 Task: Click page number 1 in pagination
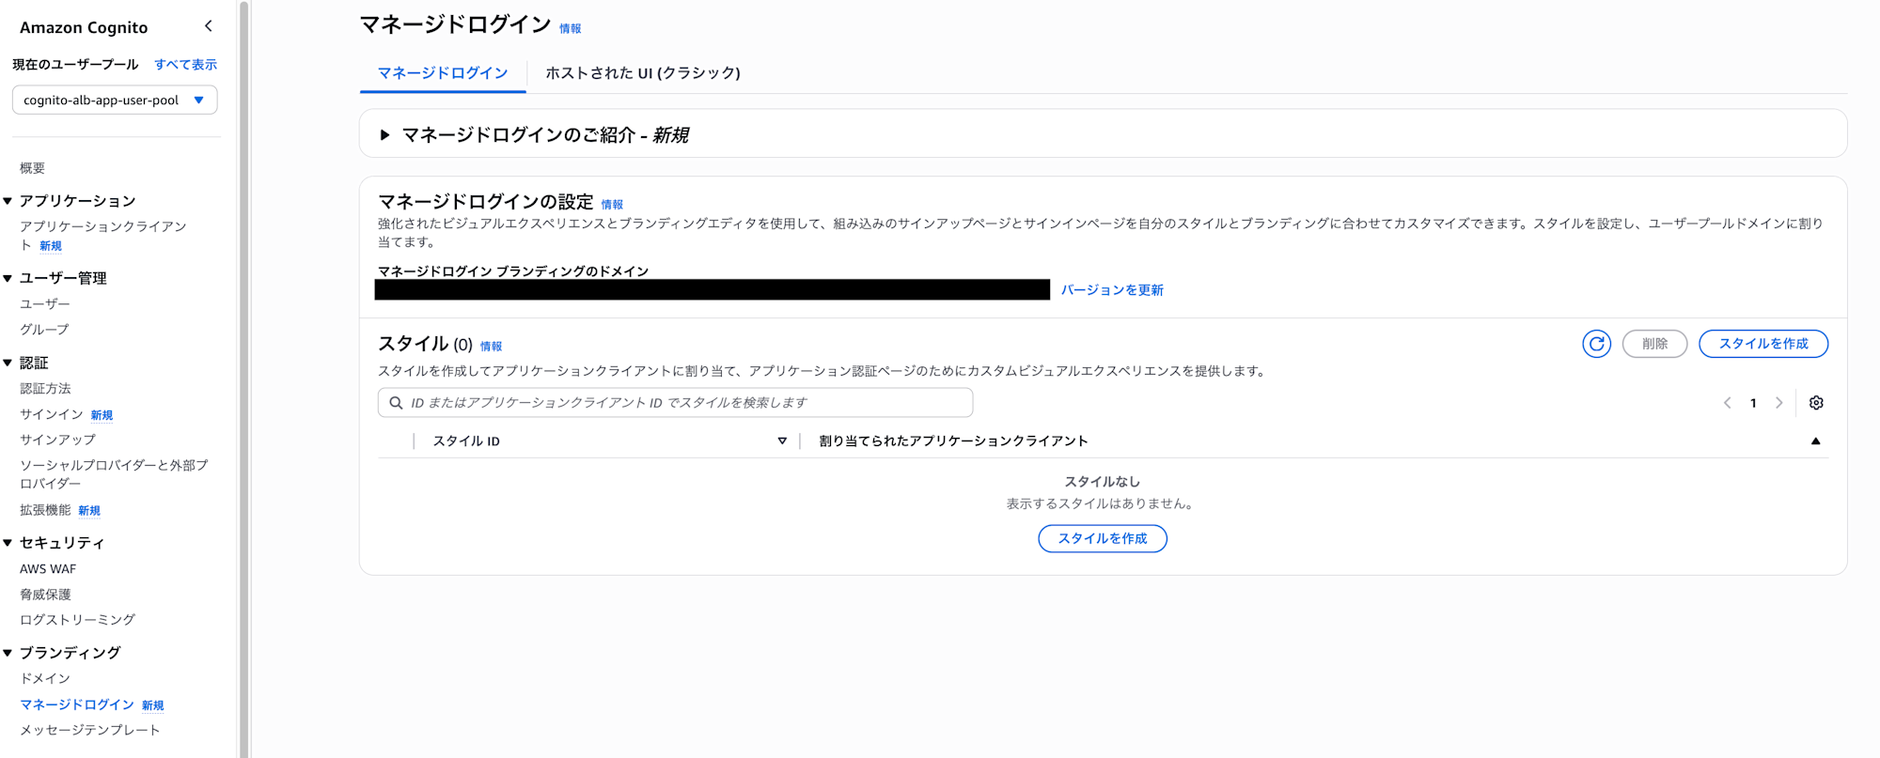[1753, 403]
